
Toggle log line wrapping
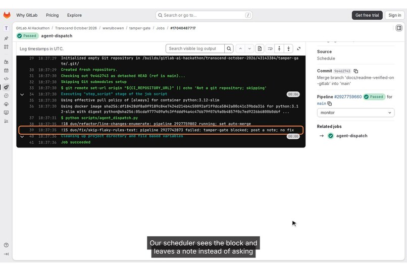point(270,48)
